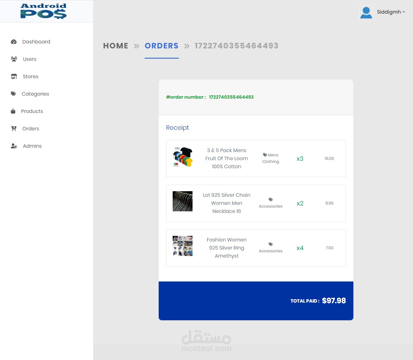Click the Android POS logo
The height and width of the screenshot is (360, 413).
[43, 11]
